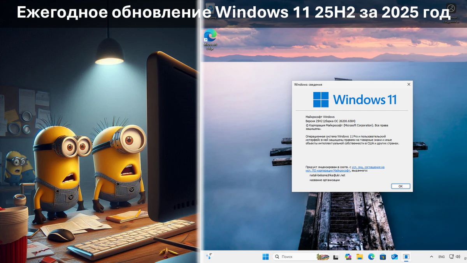467x263 pixels.
Task: Open the weather widget showing 8°
Action: 209,256
